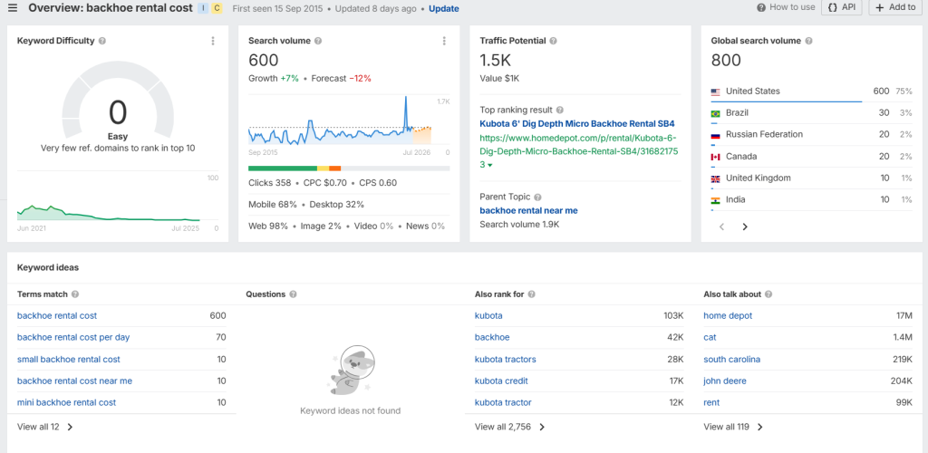Click the Brazil country row

[x=811, y=113]
